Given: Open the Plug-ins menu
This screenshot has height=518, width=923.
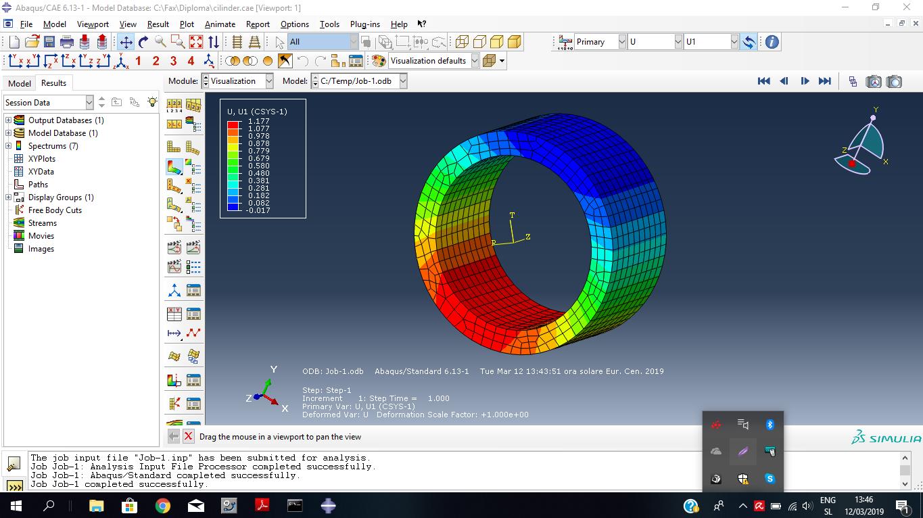Looking at the screenshot, I should tap(364, 24).
